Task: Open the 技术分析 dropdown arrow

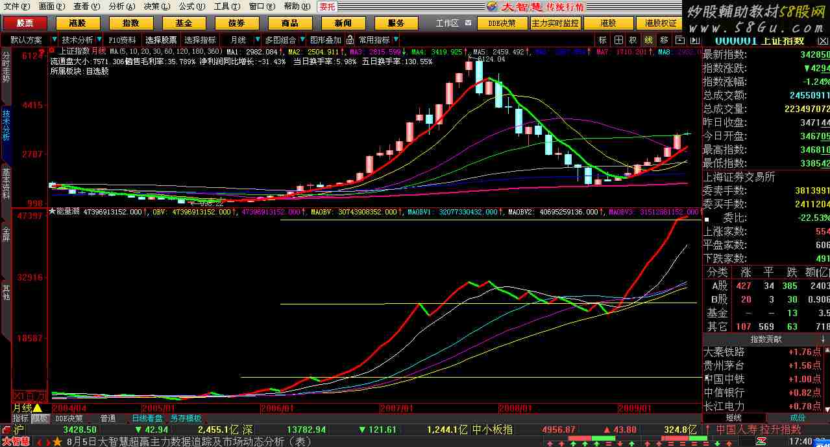Action: click(99, 40)
